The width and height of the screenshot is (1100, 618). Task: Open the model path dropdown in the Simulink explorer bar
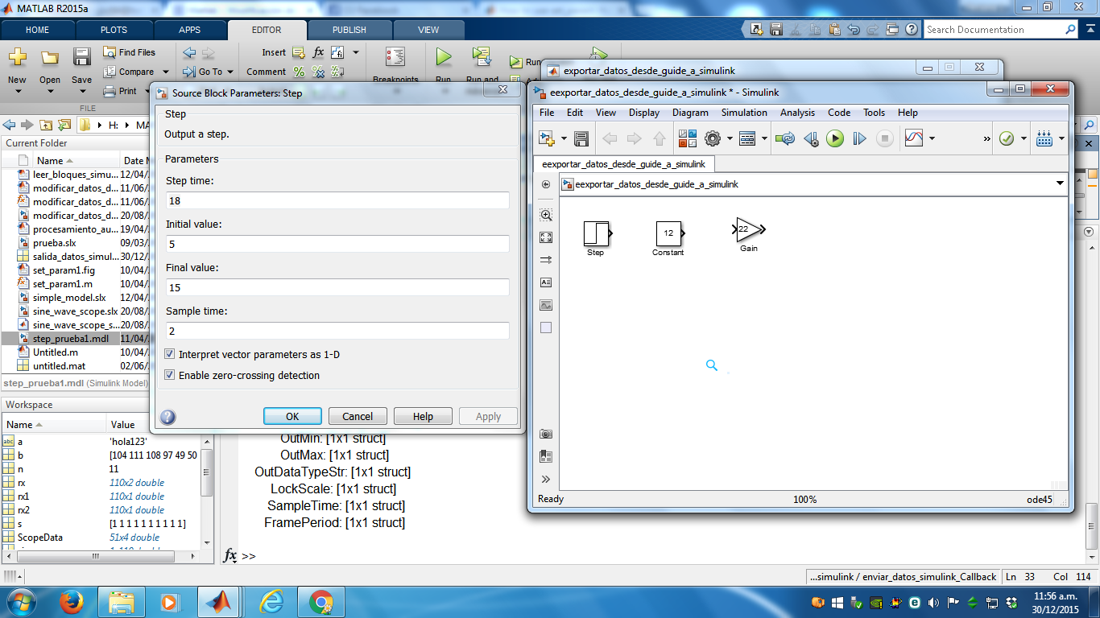1060,184
